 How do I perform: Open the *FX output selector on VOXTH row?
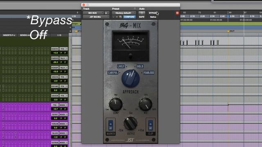63,49
